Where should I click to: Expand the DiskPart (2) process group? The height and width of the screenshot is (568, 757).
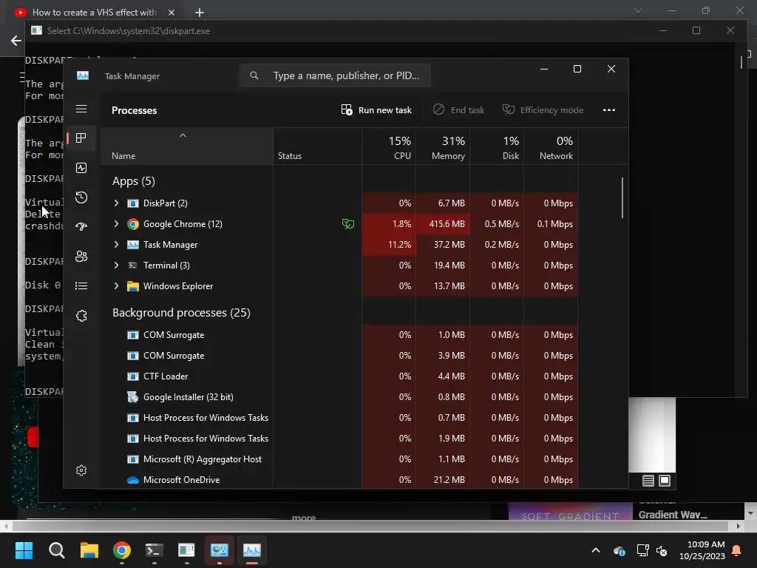(x=116, y=203)
